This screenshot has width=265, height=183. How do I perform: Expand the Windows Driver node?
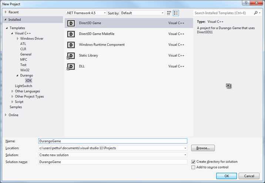coord(17,38)
